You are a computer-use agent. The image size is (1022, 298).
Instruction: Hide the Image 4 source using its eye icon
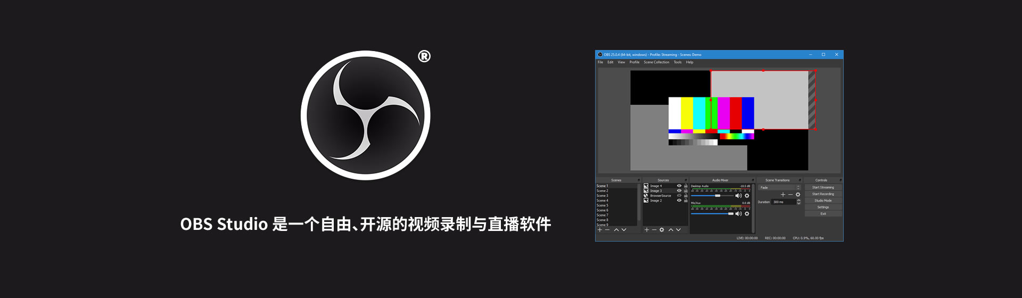(679, 186)
